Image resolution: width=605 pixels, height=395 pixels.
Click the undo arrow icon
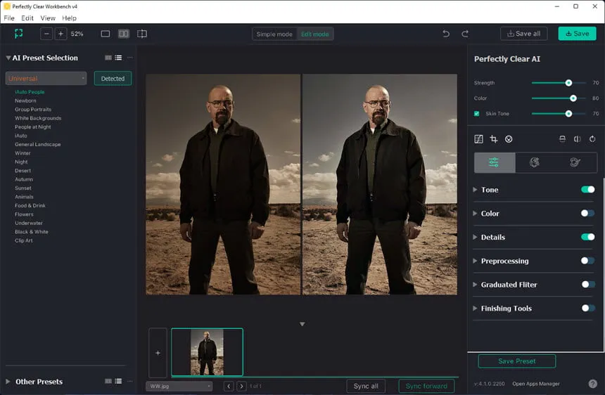(x=446, y=34)
